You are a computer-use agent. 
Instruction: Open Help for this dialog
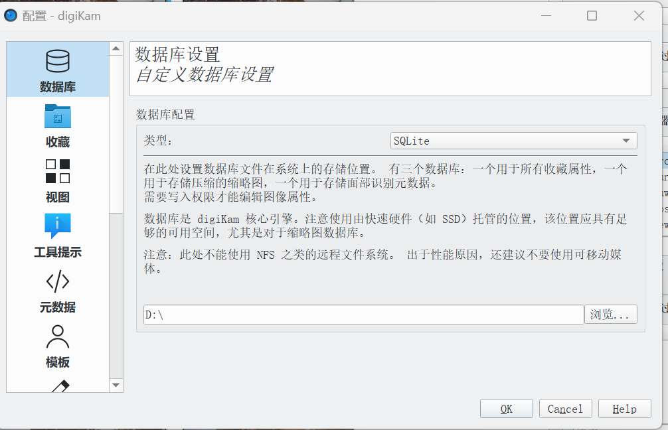625,409
